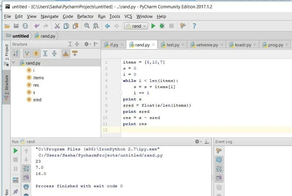
Task: Open Structure panel gear settings dropdown
Action: 88,44
